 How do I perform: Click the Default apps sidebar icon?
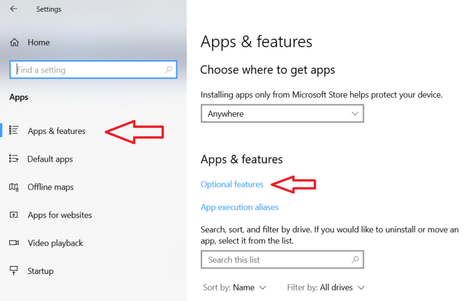pyautogui.click(x=14, y=159)
